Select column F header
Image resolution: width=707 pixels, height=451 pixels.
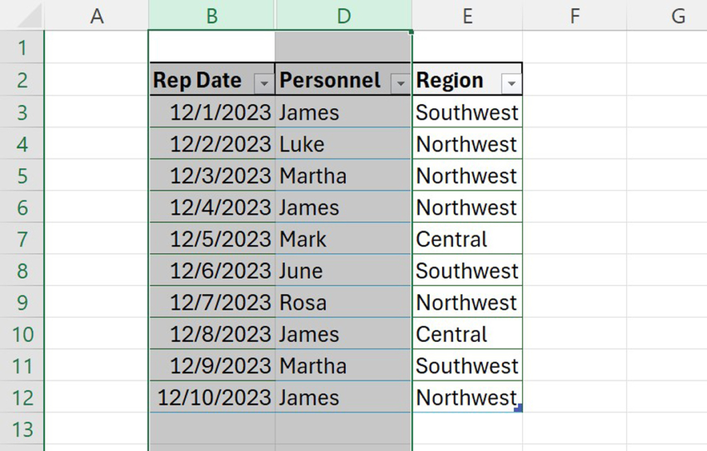574,14
